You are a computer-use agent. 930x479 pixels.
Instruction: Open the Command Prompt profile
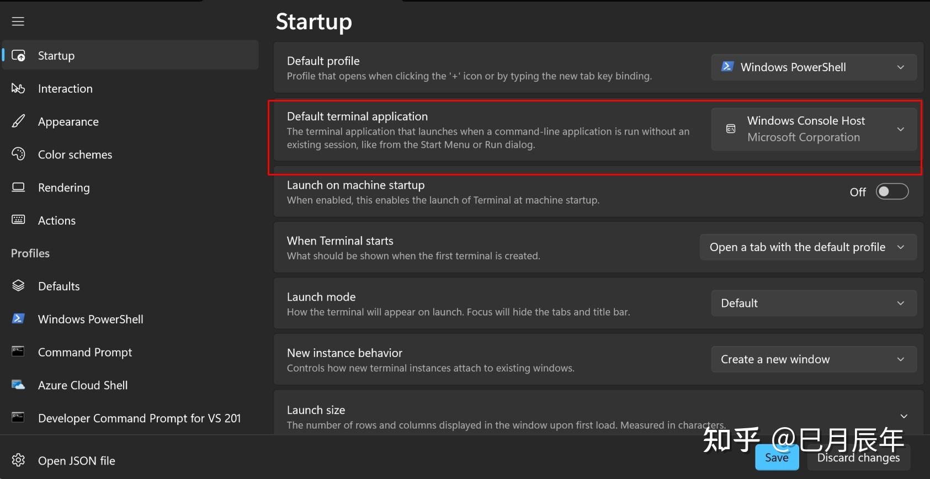(x=85, y=352)
